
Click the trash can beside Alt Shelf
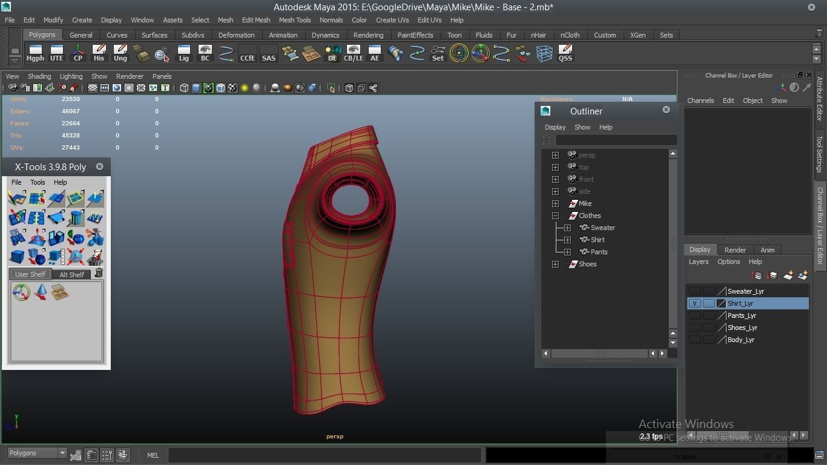click(x=99, y=273)
